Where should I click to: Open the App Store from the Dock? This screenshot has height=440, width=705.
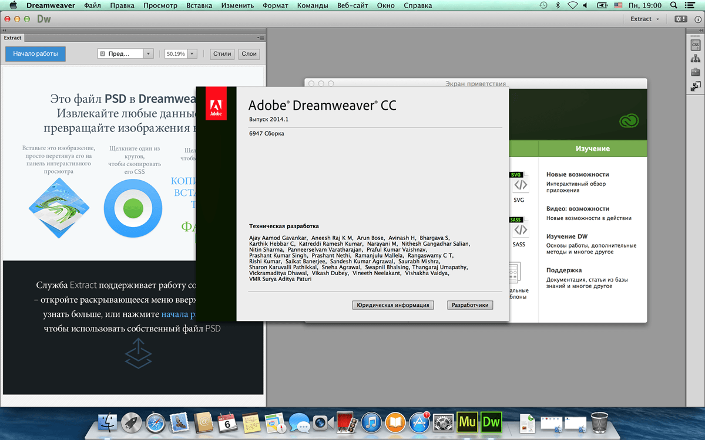click(x=419, y=421)
